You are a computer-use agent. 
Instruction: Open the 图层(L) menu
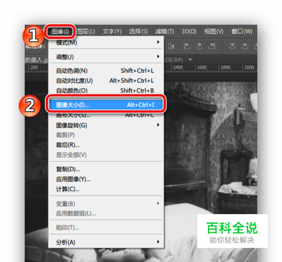click(x=86, y=32)
